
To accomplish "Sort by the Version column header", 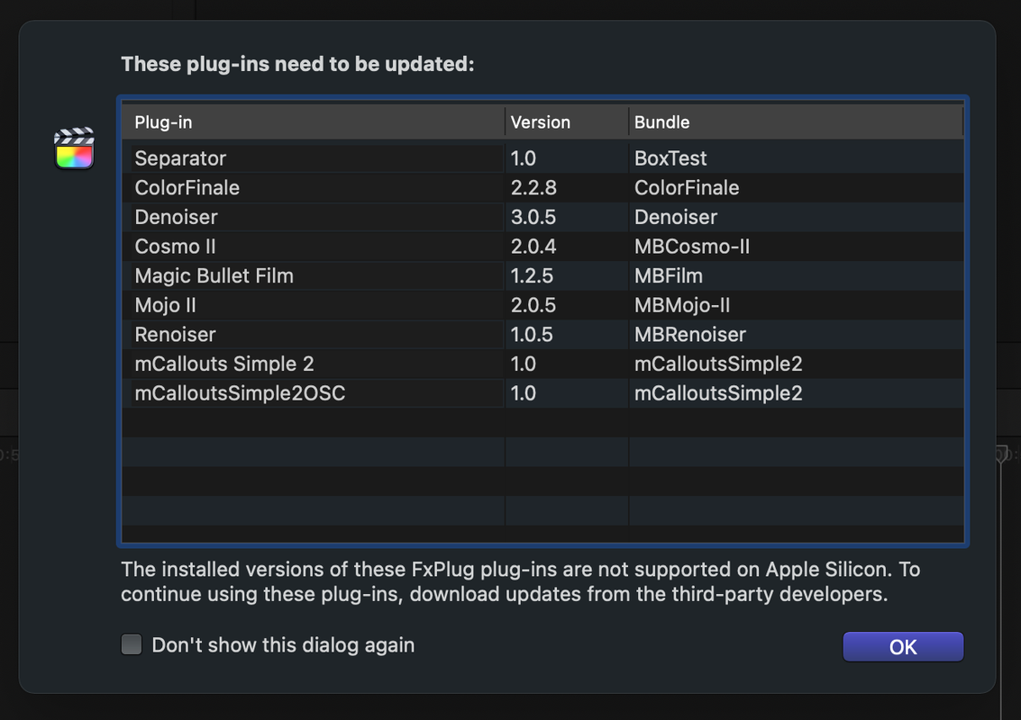I will click(567, 122).
